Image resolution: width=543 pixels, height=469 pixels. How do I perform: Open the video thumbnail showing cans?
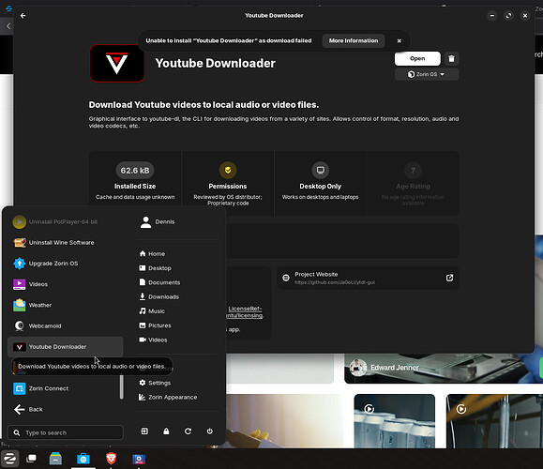[x=395, y=421]
